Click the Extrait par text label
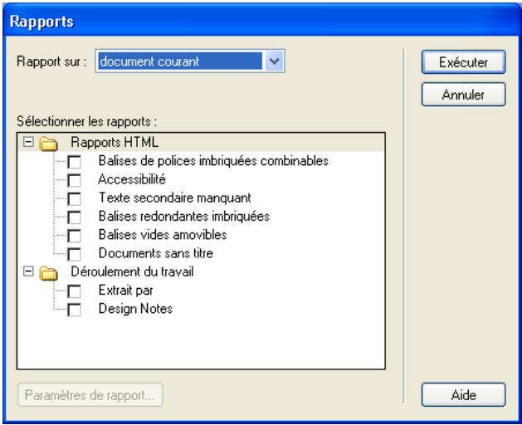 point(126,291)
